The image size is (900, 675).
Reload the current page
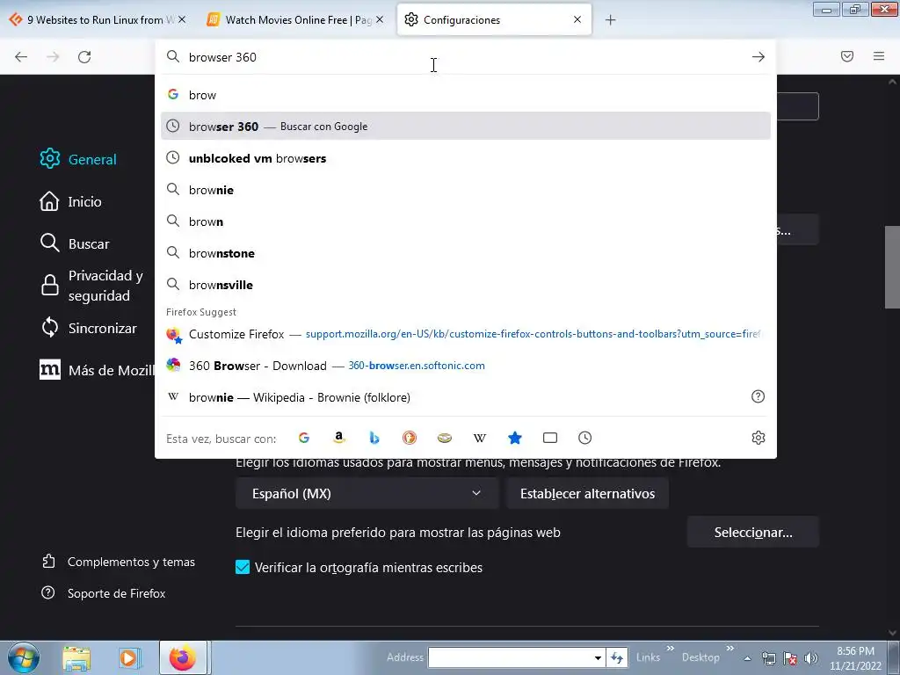coord(84,57)
